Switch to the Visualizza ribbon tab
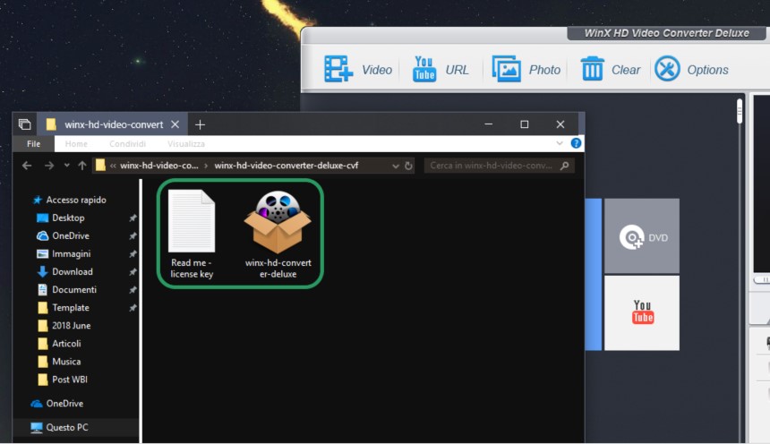770x444 pixels. pyautogui.click(x=185, y=144)
